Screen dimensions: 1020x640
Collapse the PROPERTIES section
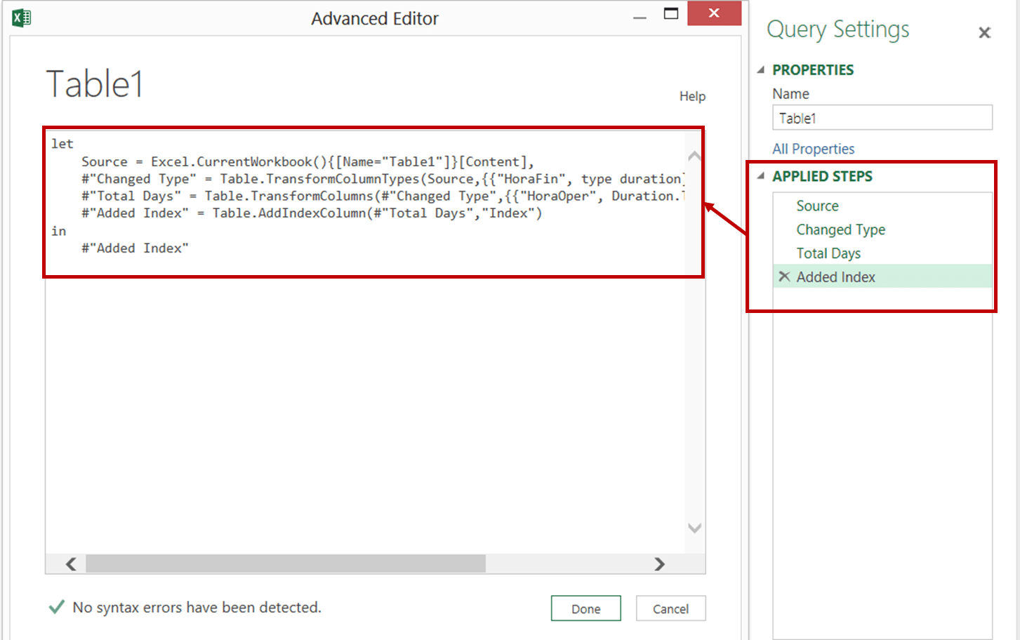(761, 69)
